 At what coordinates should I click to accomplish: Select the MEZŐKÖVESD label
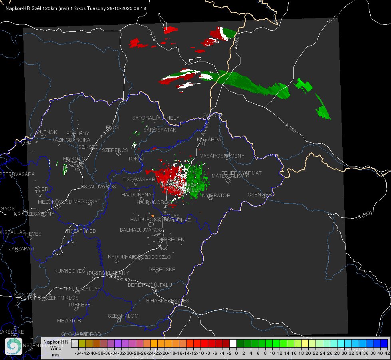[55, 202]
